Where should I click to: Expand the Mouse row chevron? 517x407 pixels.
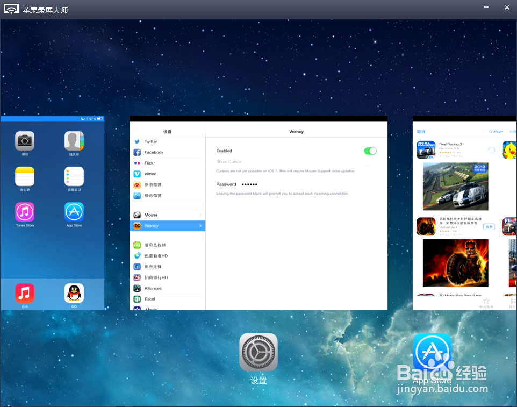click(x=200, y=215)
